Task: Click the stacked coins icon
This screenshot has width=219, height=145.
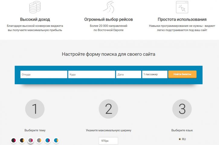Action: tap(35, 7)
